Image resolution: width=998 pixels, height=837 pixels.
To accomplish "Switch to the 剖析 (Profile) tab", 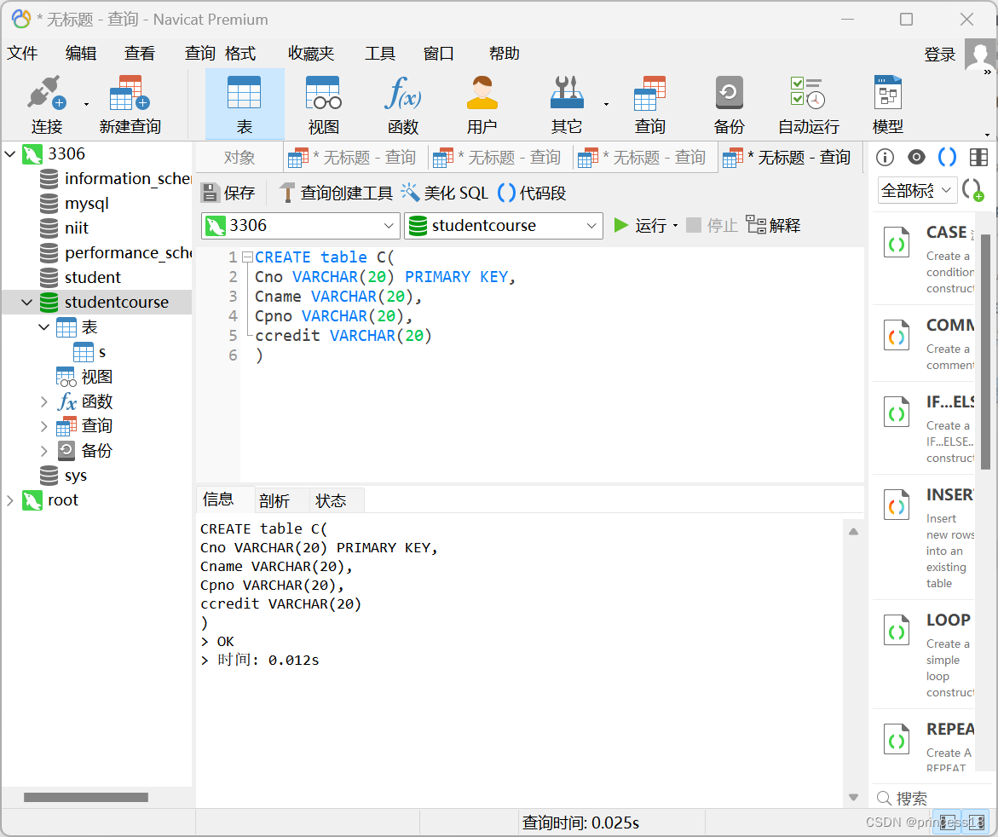I will pyautogui.click(x=274, y=499).
